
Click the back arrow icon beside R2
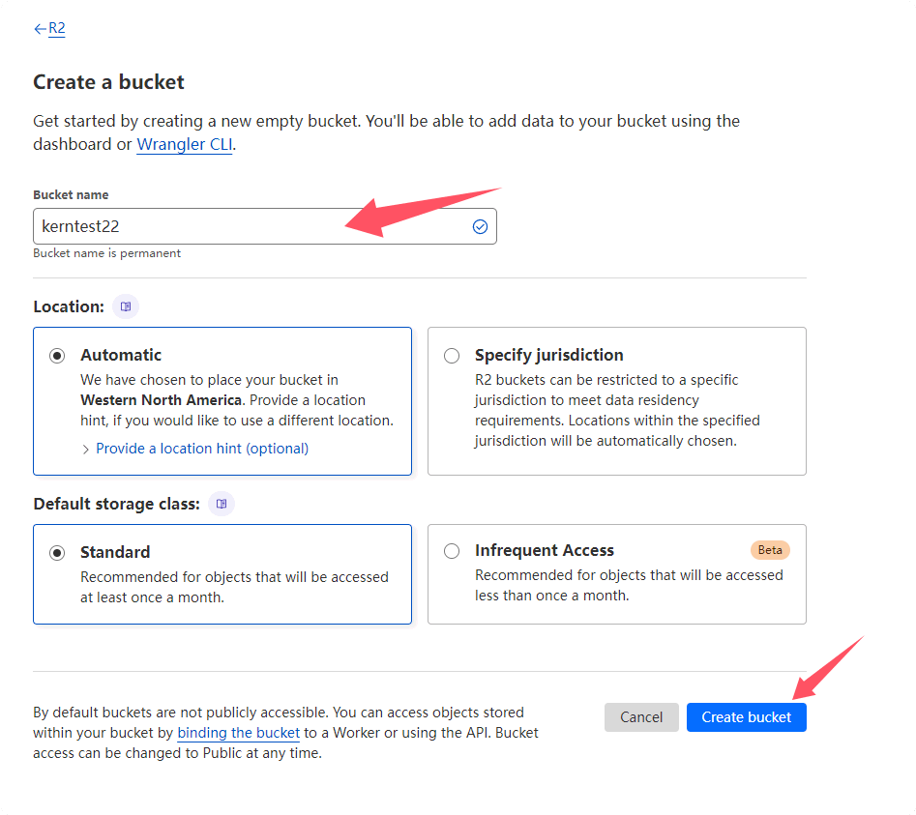tap(40, 29)
